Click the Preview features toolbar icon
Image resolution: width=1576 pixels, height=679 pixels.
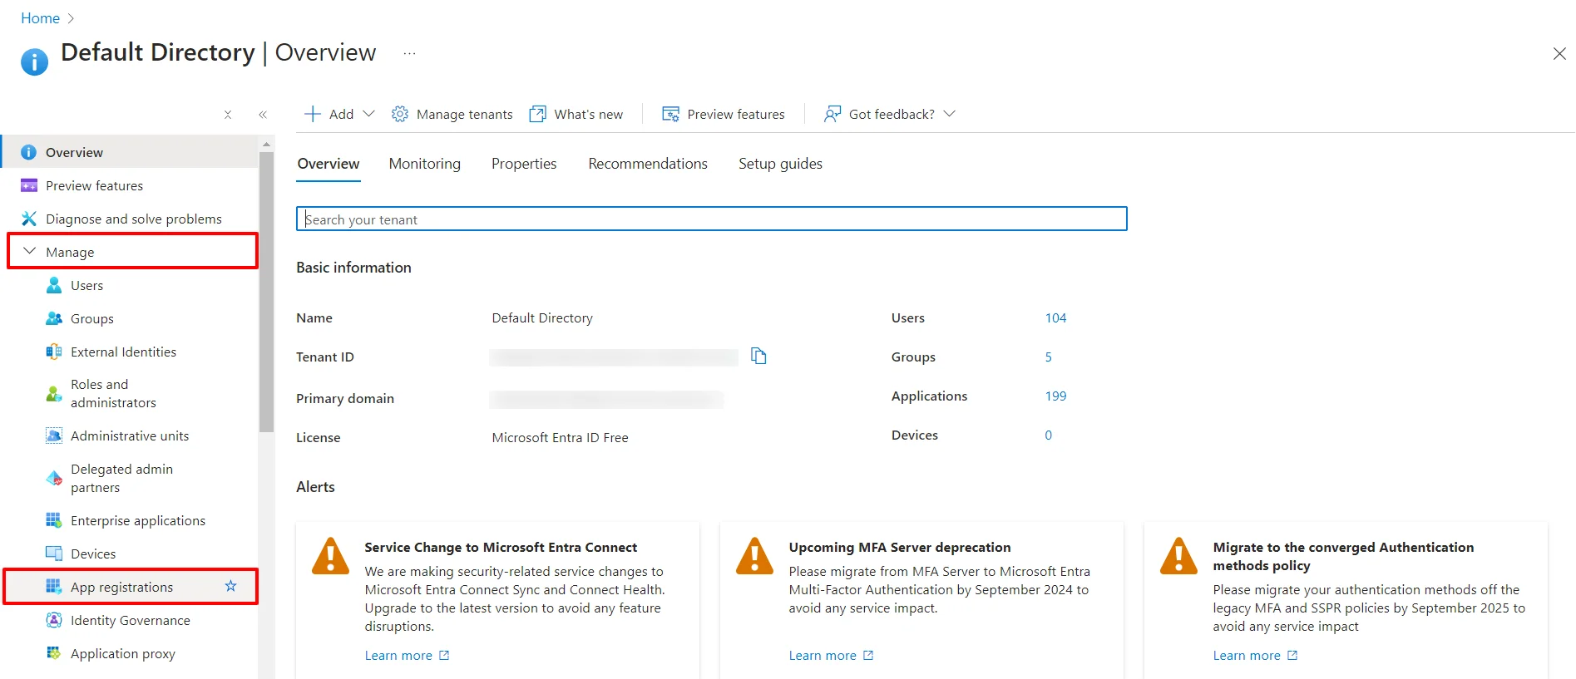(x=670, y=114)
